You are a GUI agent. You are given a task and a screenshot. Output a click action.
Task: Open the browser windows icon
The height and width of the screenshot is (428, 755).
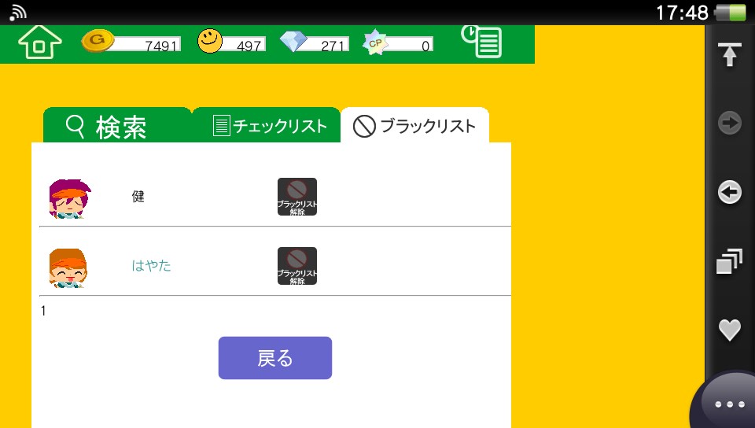pyautogui.click(x=730, y=261)
